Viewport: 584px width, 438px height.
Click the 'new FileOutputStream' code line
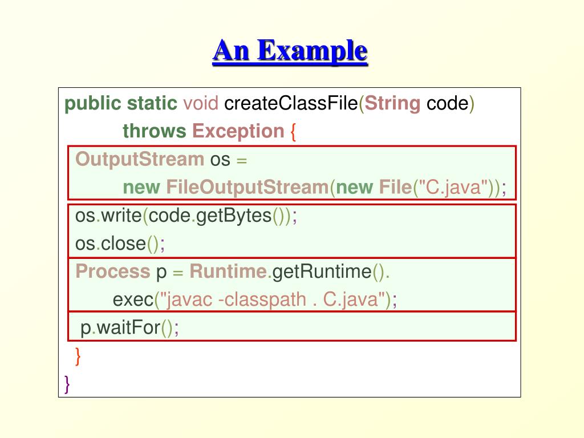(x=315, y=187)
